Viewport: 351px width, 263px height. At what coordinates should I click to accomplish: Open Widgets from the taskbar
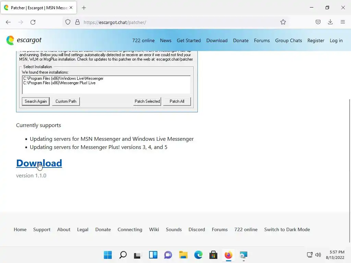[153, 255]
